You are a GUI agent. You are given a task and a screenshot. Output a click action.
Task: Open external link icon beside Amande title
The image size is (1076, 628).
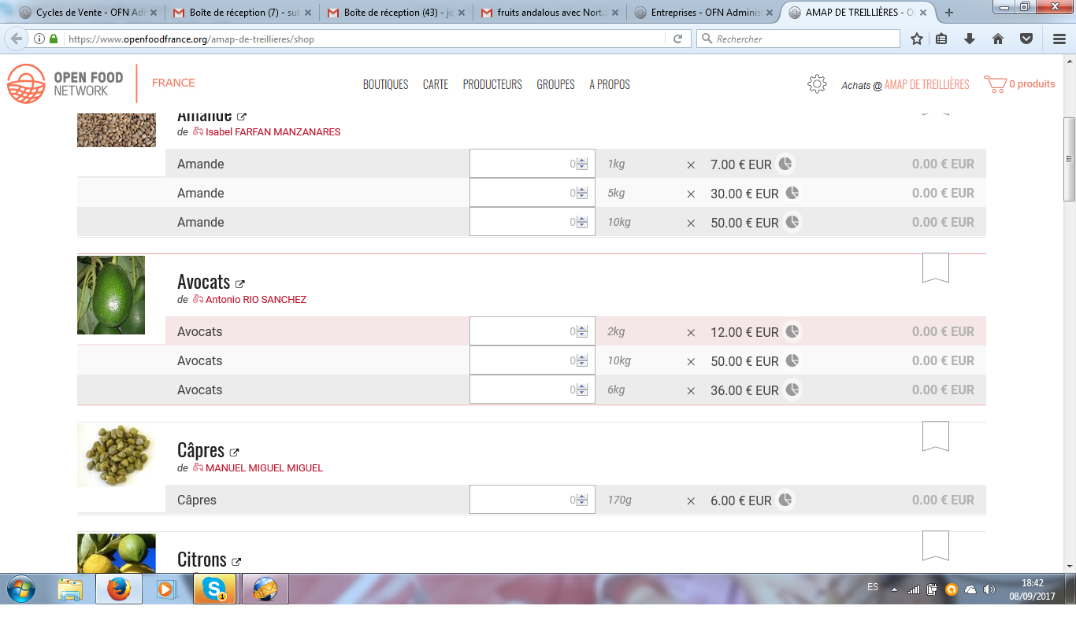[242, 117]
